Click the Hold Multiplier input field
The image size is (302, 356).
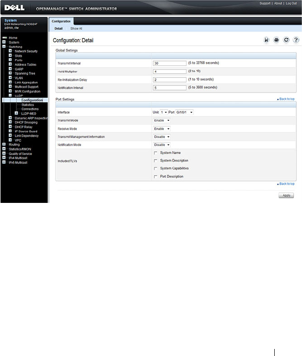click(x=170, y=71)
